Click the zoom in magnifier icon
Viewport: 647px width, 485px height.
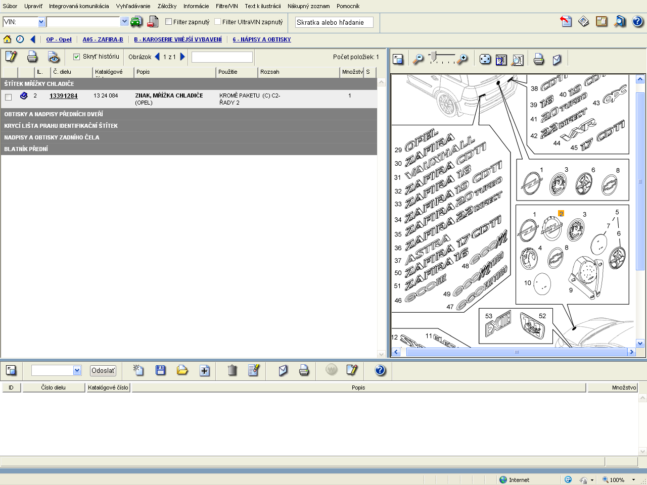click(x=462, y=60)
